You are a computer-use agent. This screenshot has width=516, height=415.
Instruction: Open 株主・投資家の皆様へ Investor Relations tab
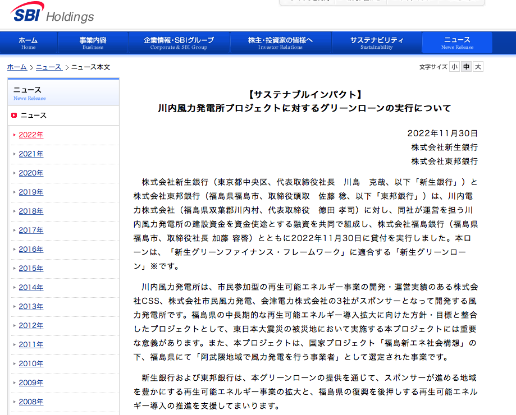[x=280, y=43]
